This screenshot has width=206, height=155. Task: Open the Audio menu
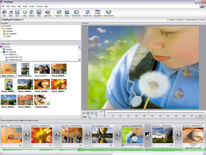(25, 6)
